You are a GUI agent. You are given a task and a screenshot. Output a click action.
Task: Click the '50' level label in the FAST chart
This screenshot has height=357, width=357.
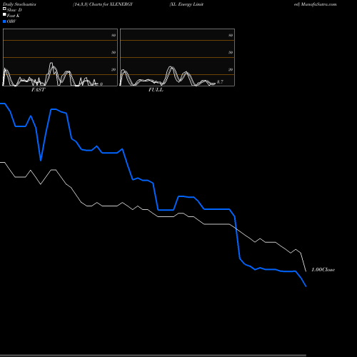[114, 52]
